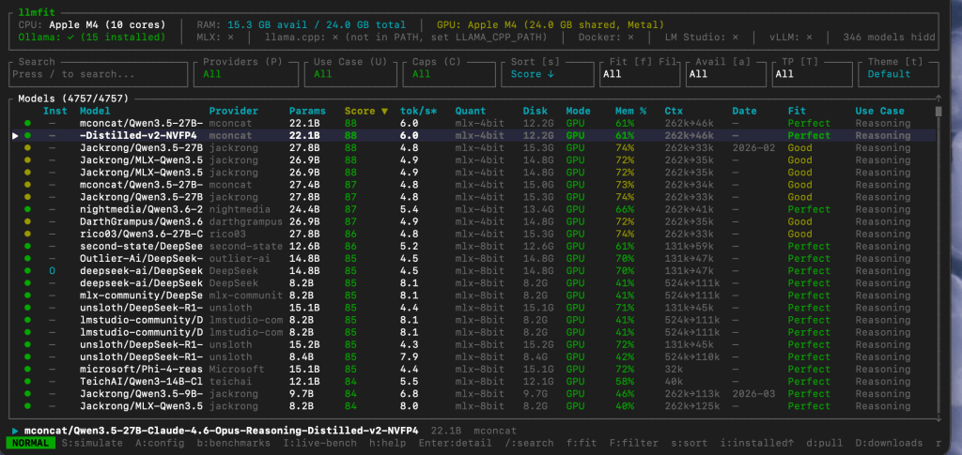Select the DarthGrampus/Qwen3.6 model row
Viewport: 962px width, 455px height.
pyautogui.click(x=473, y=221)
